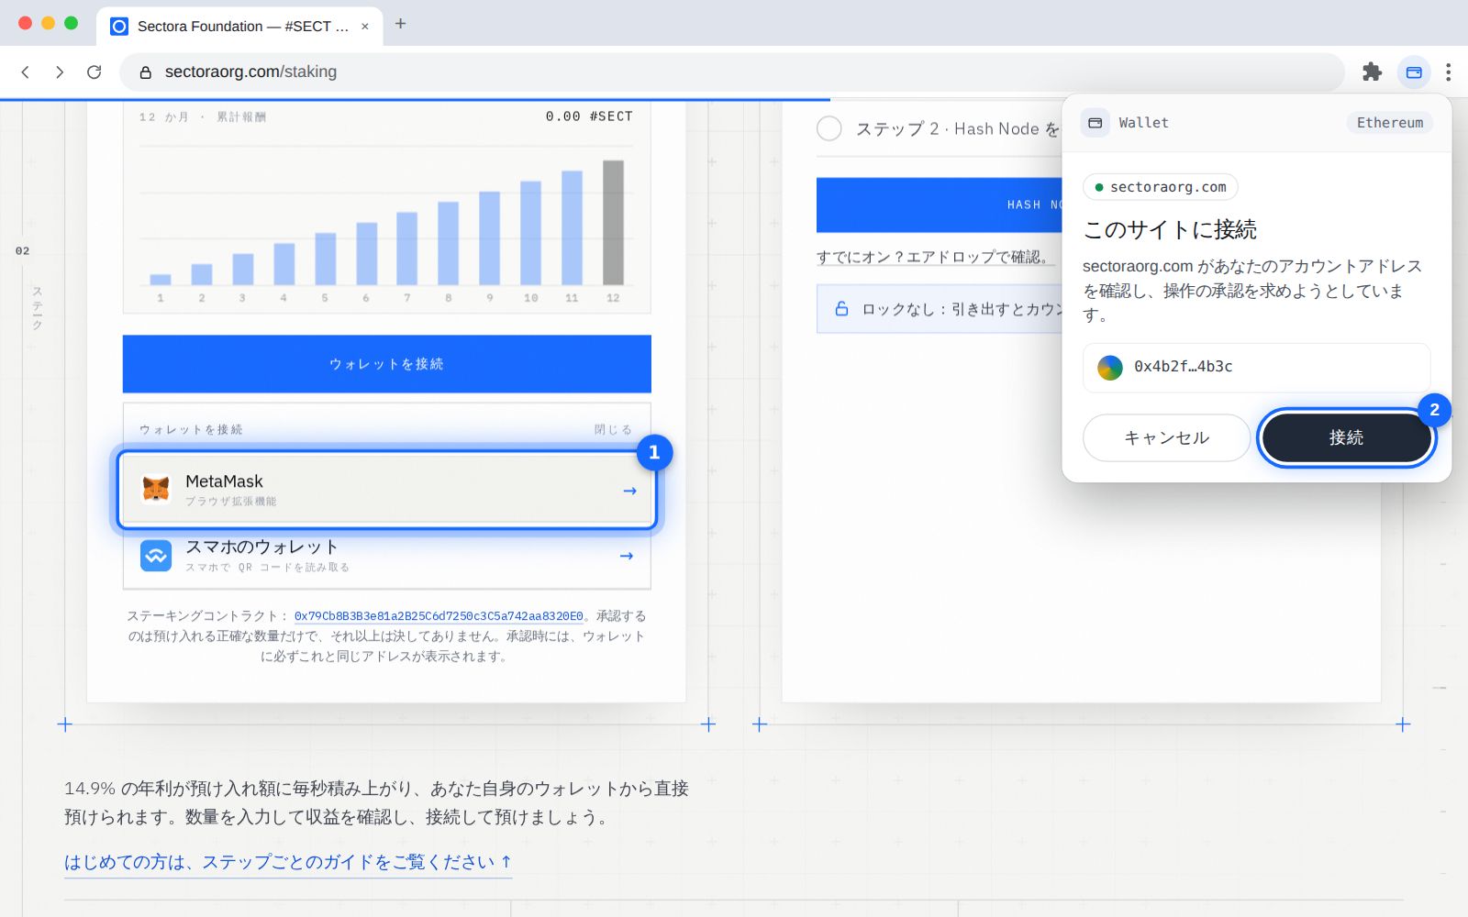Click the unlock icon beside ロックなし
The image size is (1468, 917).
(x=841, y=309)
